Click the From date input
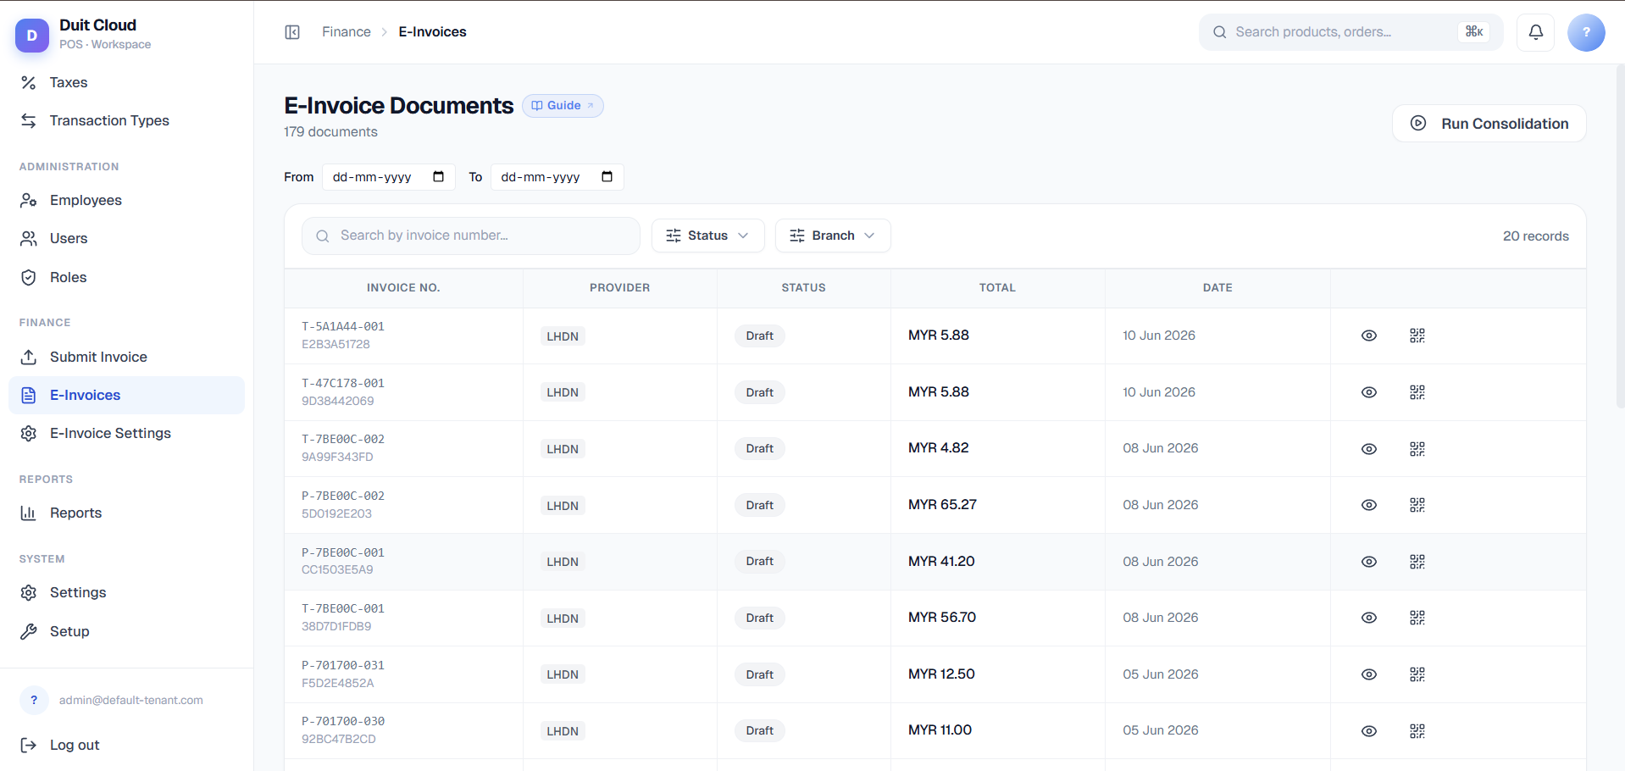 (389, 176)
